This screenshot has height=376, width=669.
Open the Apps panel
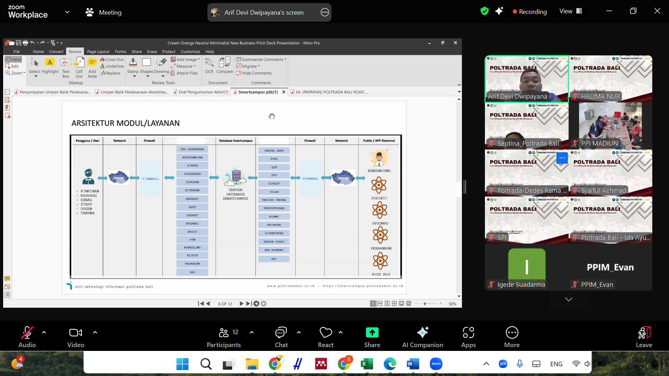coord(468,337)
